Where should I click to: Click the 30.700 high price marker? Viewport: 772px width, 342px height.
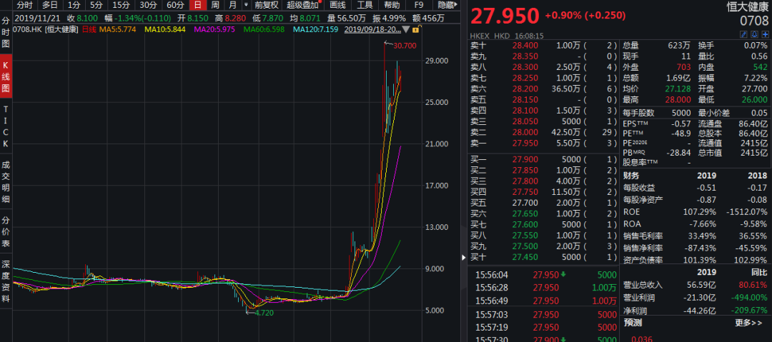click(x=405, y=45)
